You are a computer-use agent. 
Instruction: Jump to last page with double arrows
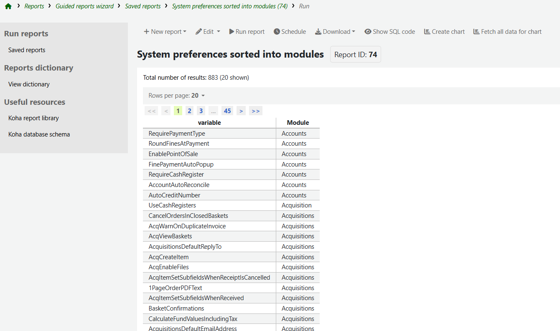256,111
